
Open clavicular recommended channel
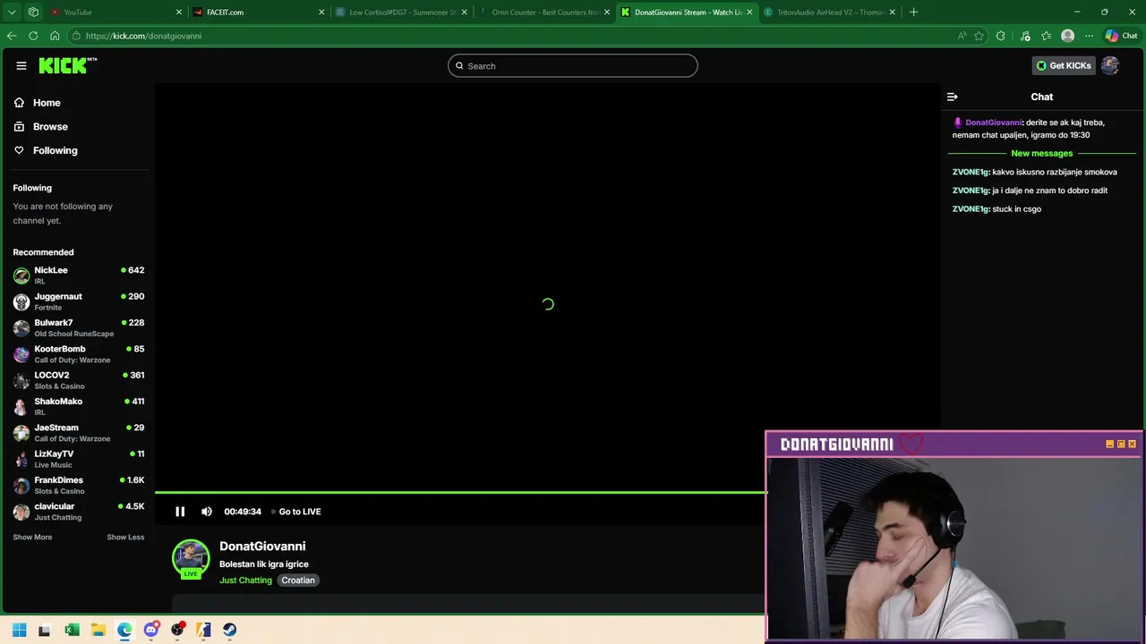(79, 511)
